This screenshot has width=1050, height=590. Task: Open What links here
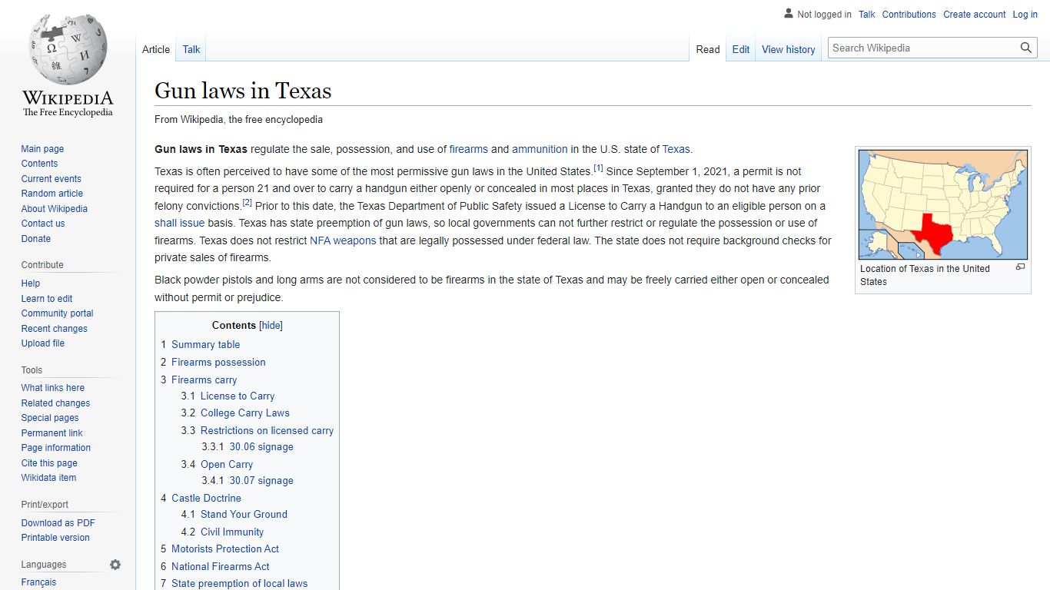point(53,388)
